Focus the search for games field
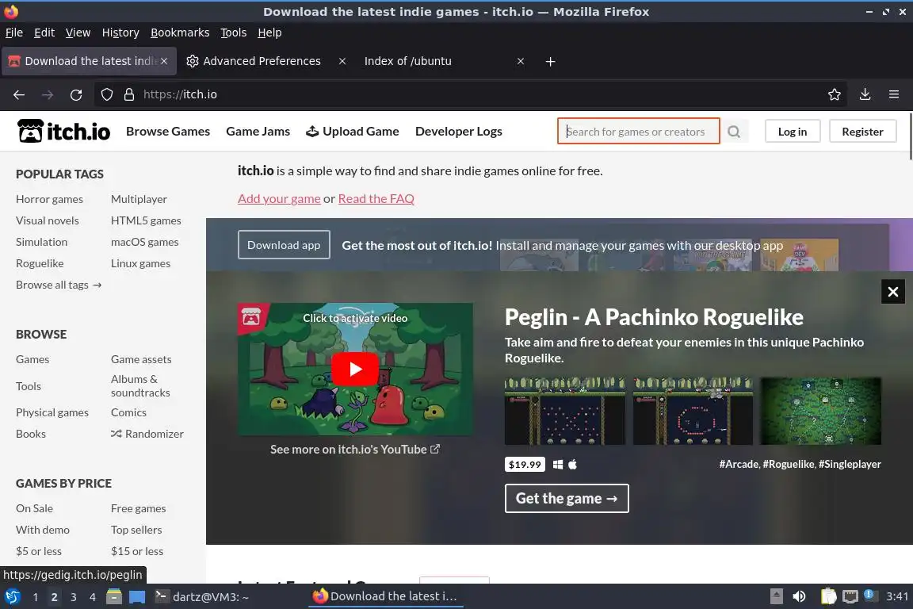The image size is (913, 609). 638,132
